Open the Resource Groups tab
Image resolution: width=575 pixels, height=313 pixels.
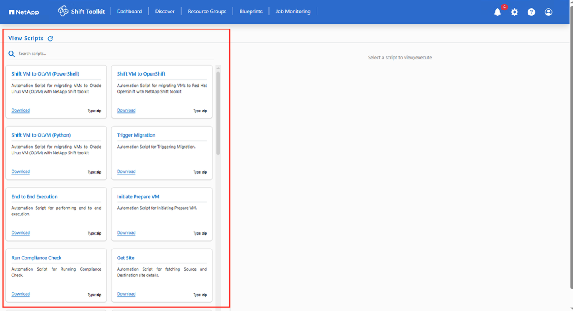click(x=208, y=12)
